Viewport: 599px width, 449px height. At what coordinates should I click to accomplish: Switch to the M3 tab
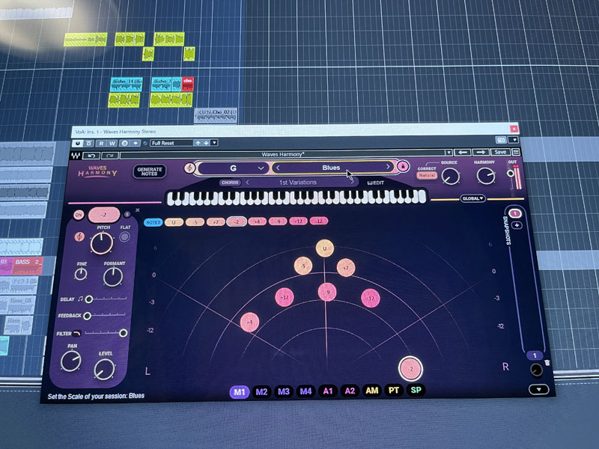(x=284, y=391)
